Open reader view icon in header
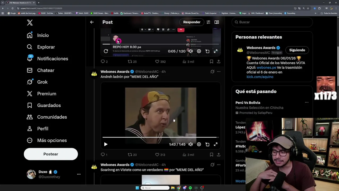339x191 pixels. pos(217,22)
